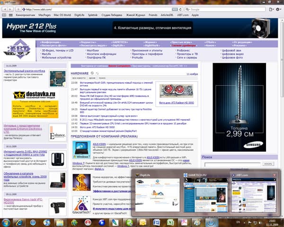Click the Hyper 212 Plus banner ad
Image resolution: width=284 pixels, height=227 pixels.
click(140, 28)
